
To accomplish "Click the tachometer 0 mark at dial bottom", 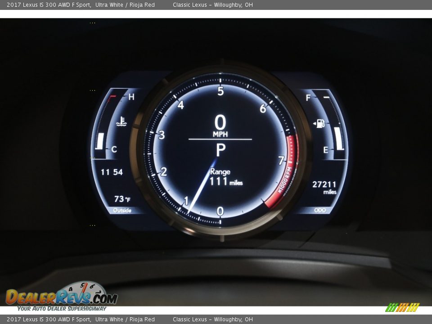I will pos(220,211).
